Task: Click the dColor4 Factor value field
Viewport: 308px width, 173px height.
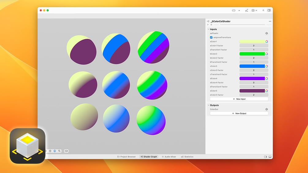Action: 254,83
